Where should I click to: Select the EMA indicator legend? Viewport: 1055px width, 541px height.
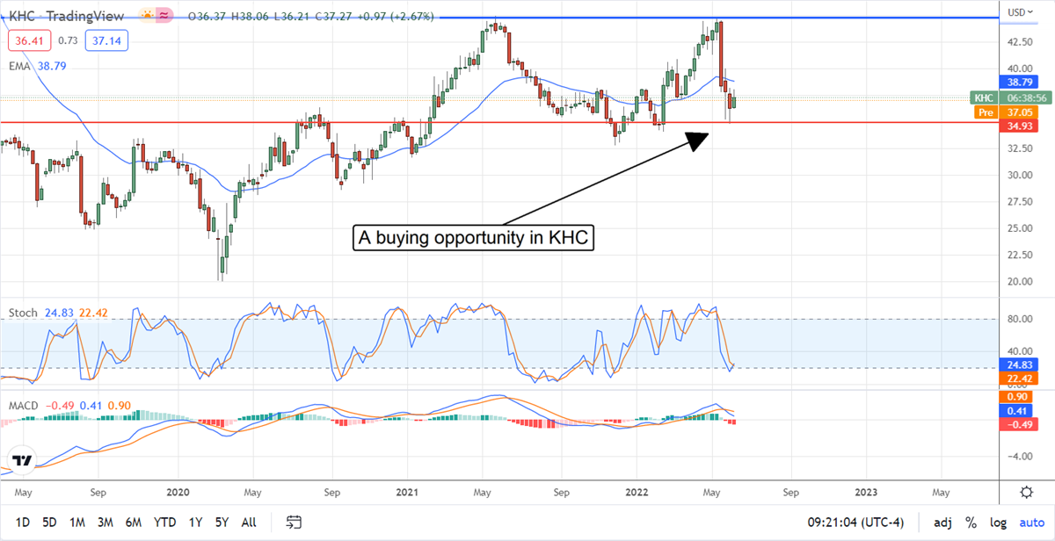pos(18,66)
